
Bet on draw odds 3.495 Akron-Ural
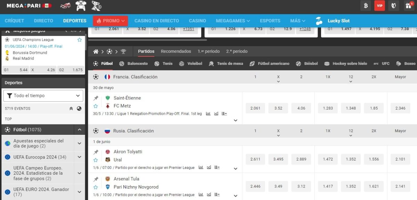pos(278,159)
